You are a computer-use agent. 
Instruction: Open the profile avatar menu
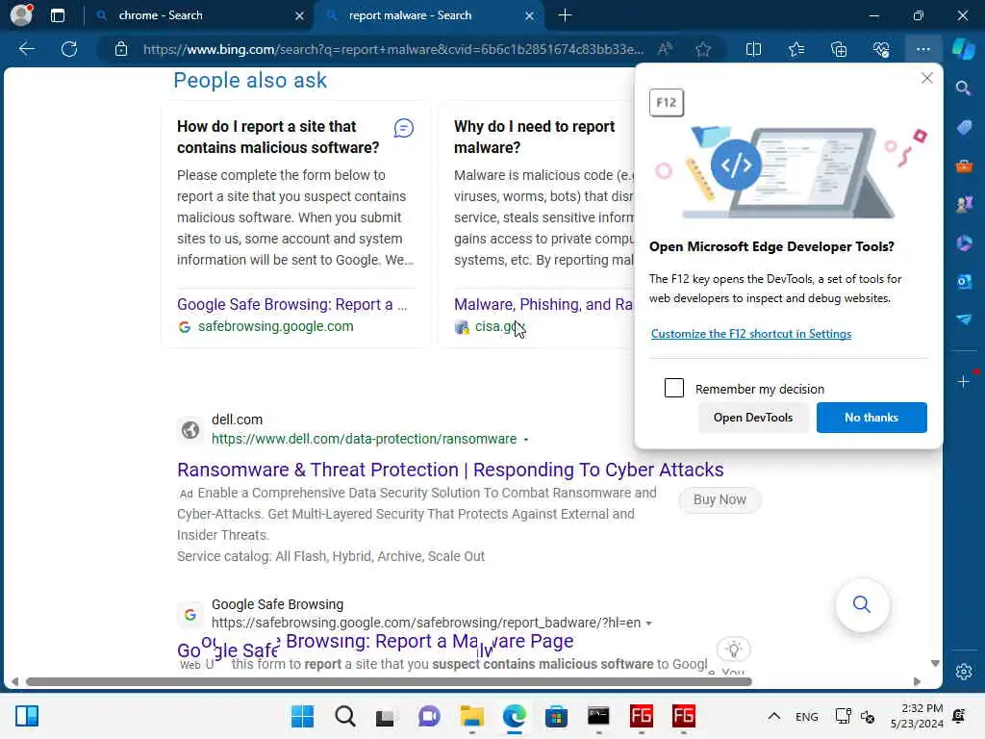click(x=22, y=14)
